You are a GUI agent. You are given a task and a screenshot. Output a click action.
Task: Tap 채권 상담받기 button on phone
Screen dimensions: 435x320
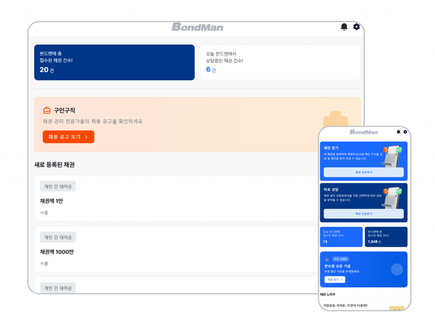pos(364,214)
